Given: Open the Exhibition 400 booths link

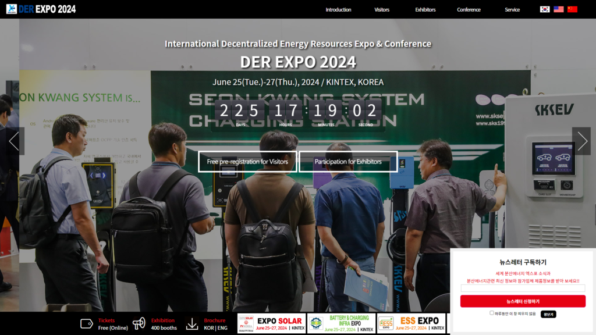Looking at the screenshot, I should tap(164, 324).
